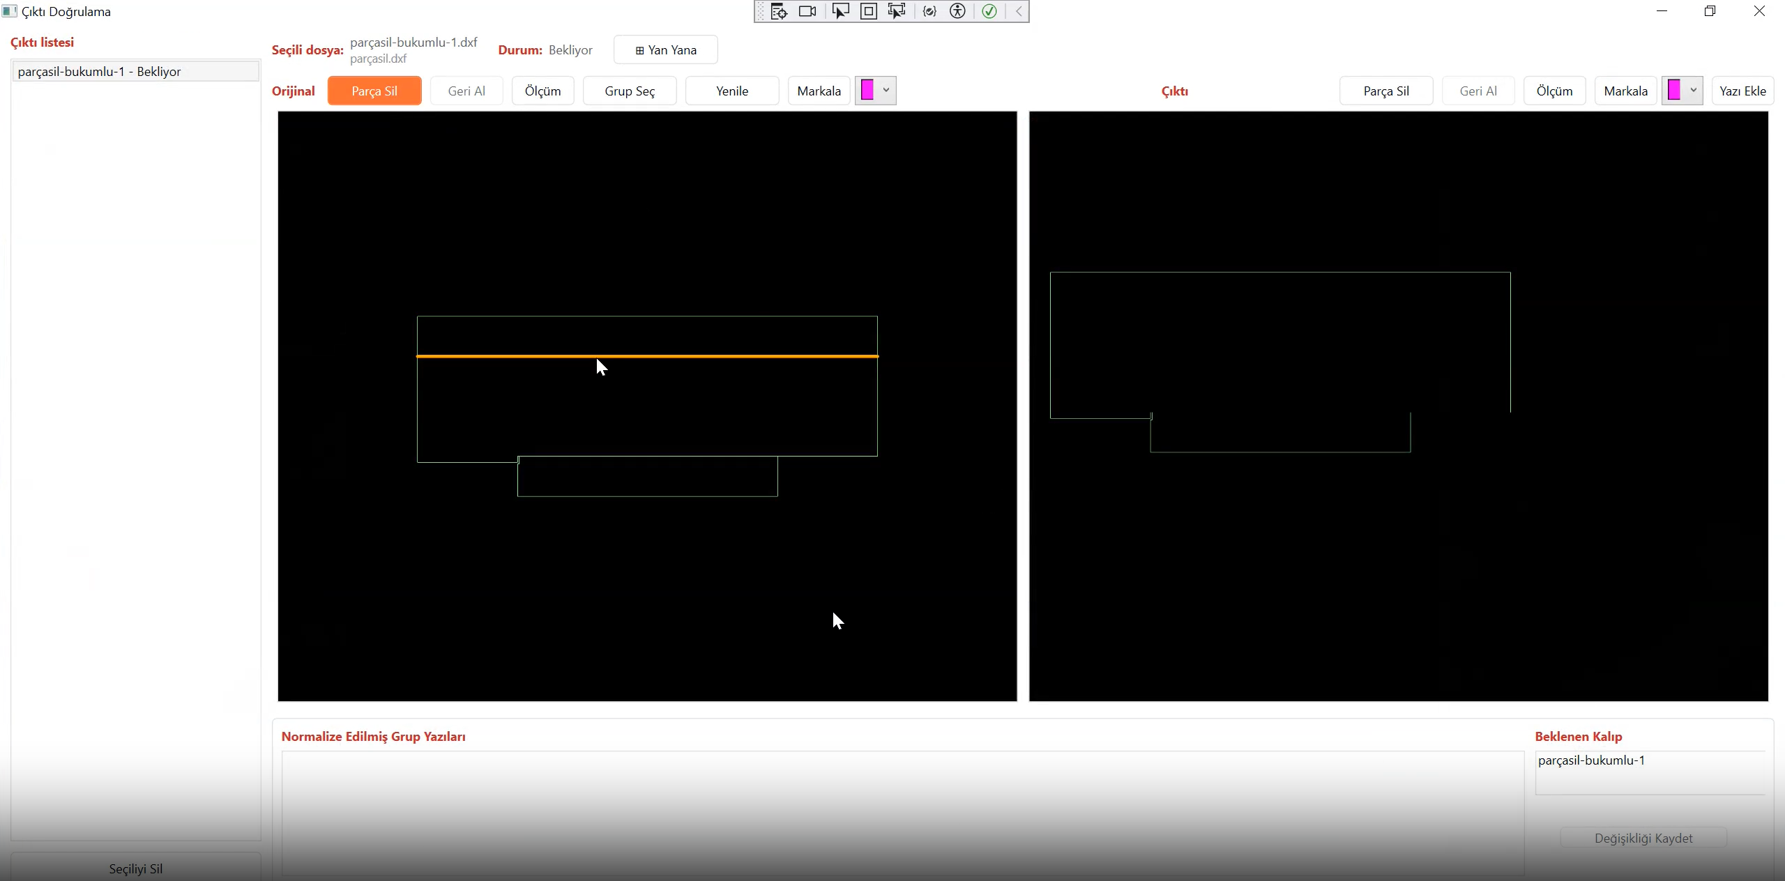Click the binding diagnostics braces icon
The height and width of the screenshot is (881, 1785).
929,11
